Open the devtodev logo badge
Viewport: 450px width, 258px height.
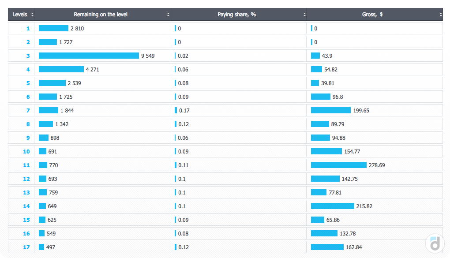(x=435, y=243)
